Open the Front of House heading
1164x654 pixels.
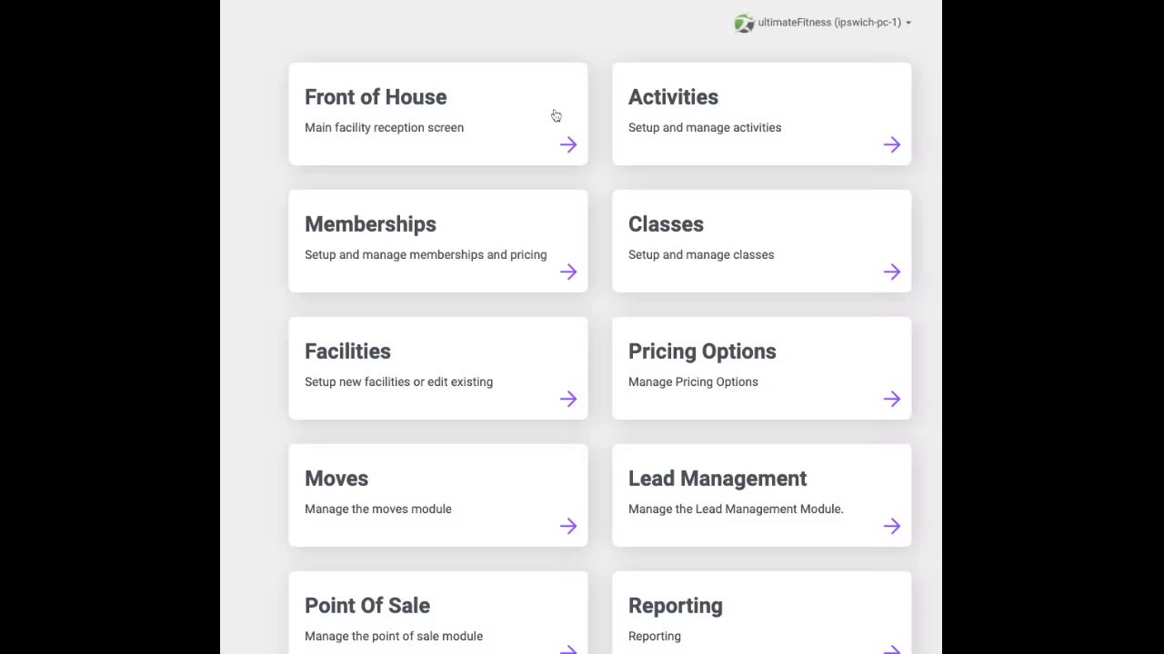click(376, 97)
